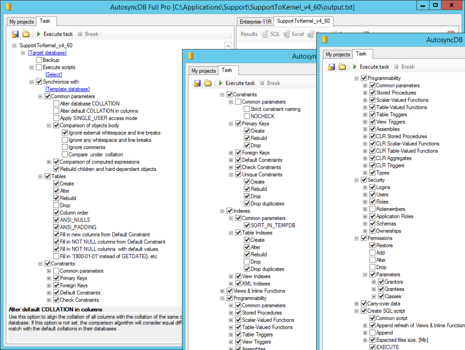
Task: Expand the Security tree node
Action: pos(356,180)
